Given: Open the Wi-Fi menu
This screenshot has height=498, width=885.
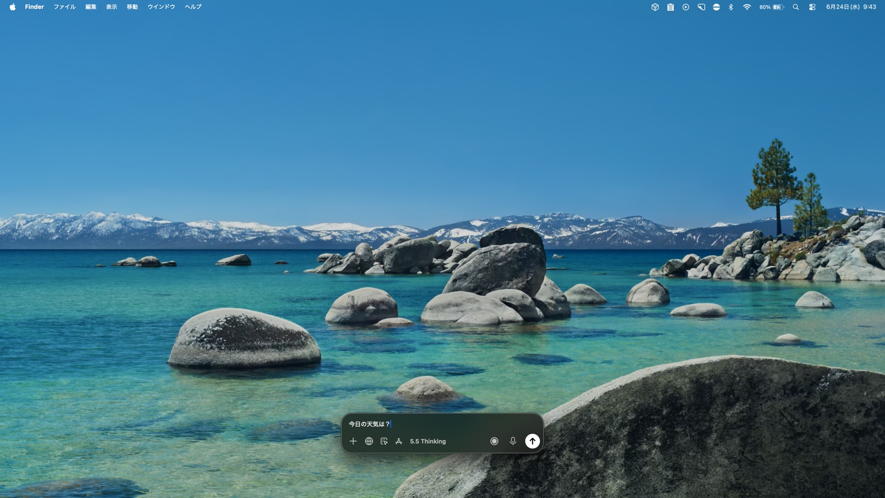Looking at the screenshot, I should coord(747,7).
